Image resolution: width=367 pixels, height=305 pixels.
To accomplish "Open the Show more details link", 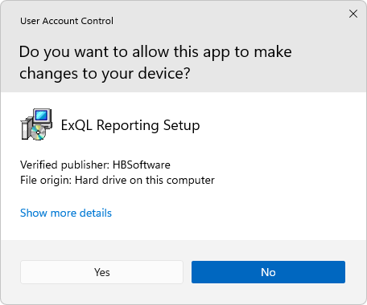I will point(66,213).
